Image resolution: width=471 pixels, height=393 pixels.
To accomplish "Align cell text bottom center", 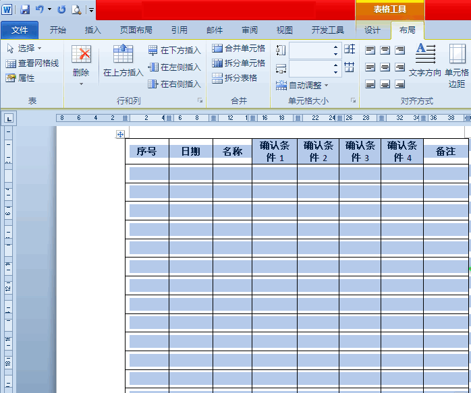I will pos(385,84).
